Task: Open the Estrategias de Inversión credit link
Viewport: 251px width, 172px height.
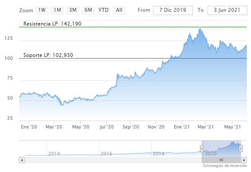Action: coord(225,166)
